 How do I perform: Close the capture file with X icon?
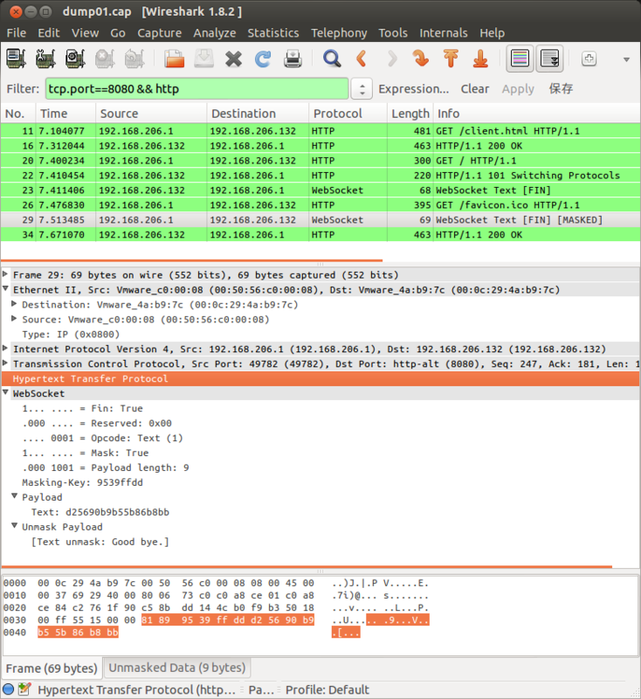pos(233,59)
